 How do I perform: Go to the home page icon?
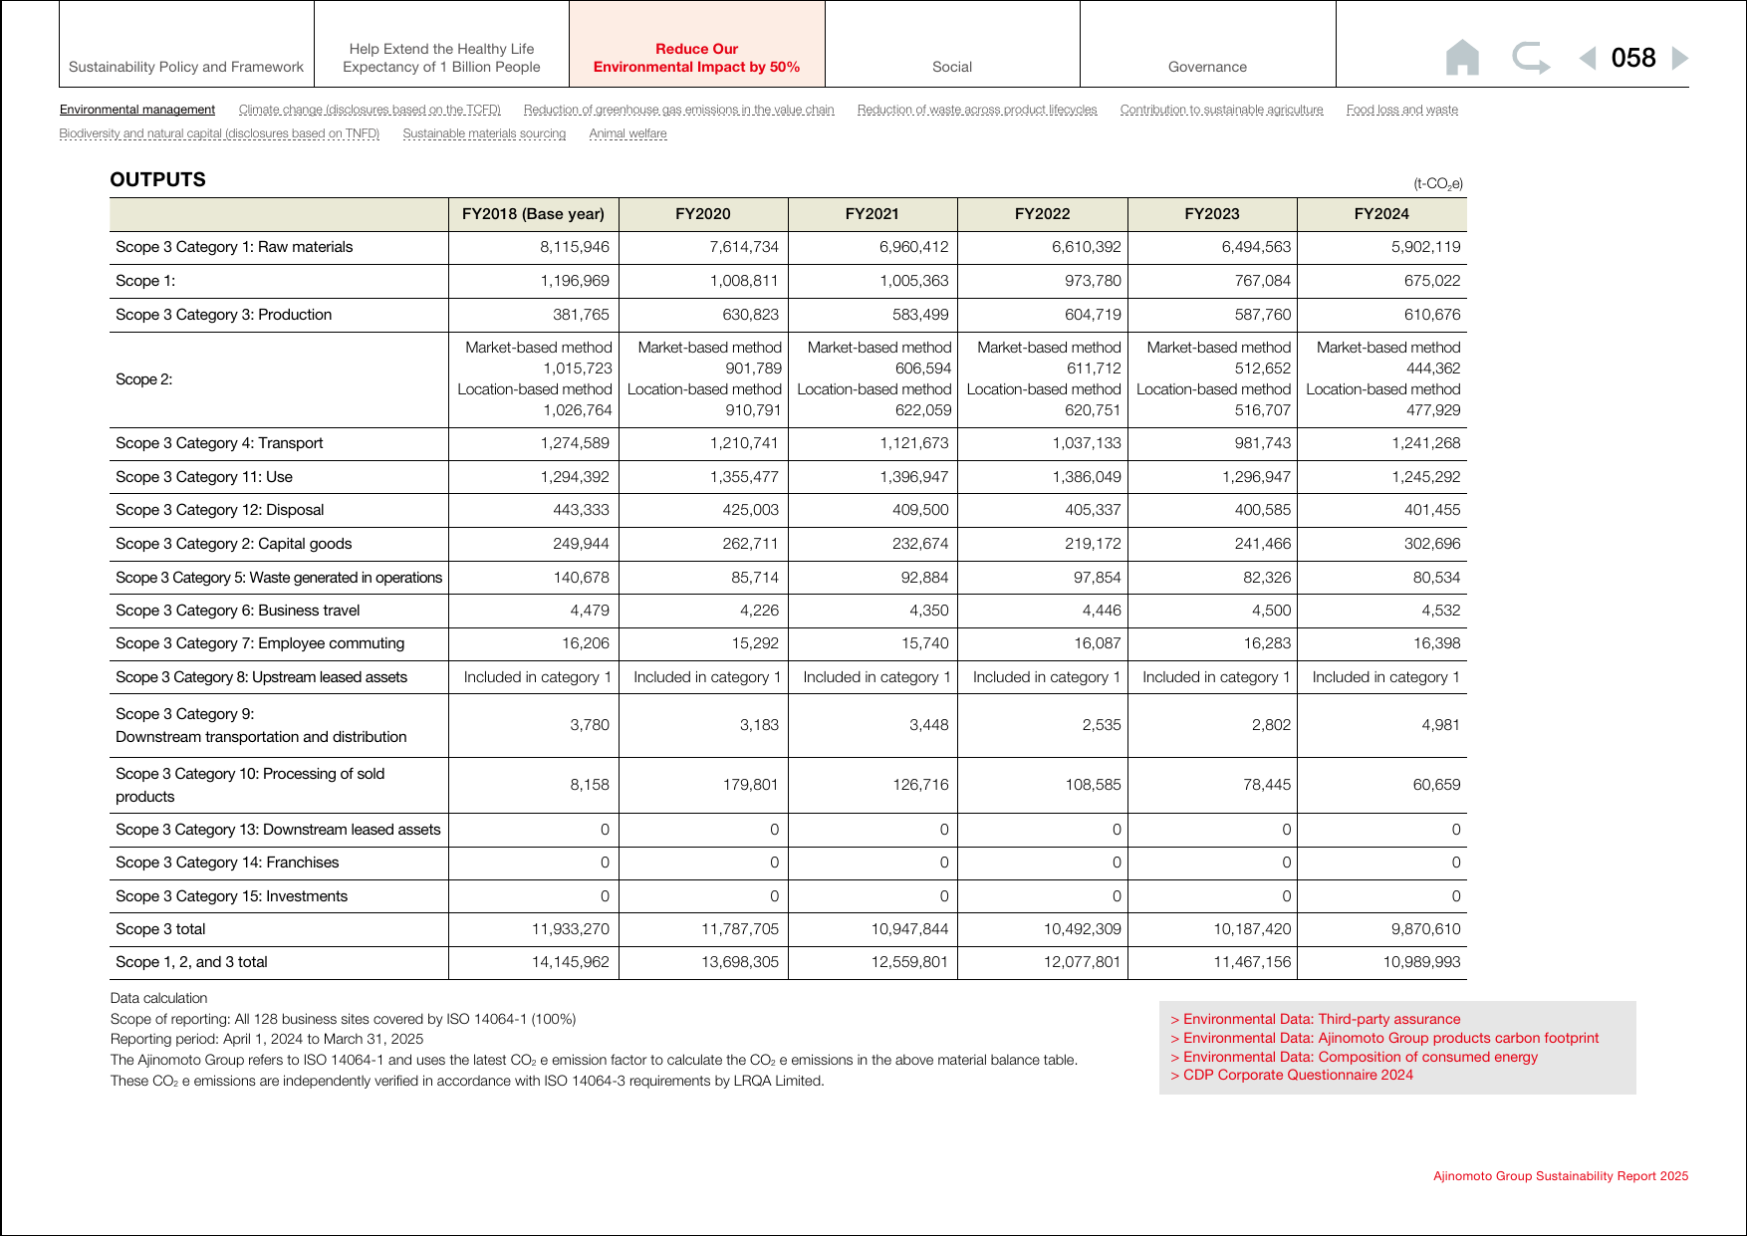[1462, 58]
